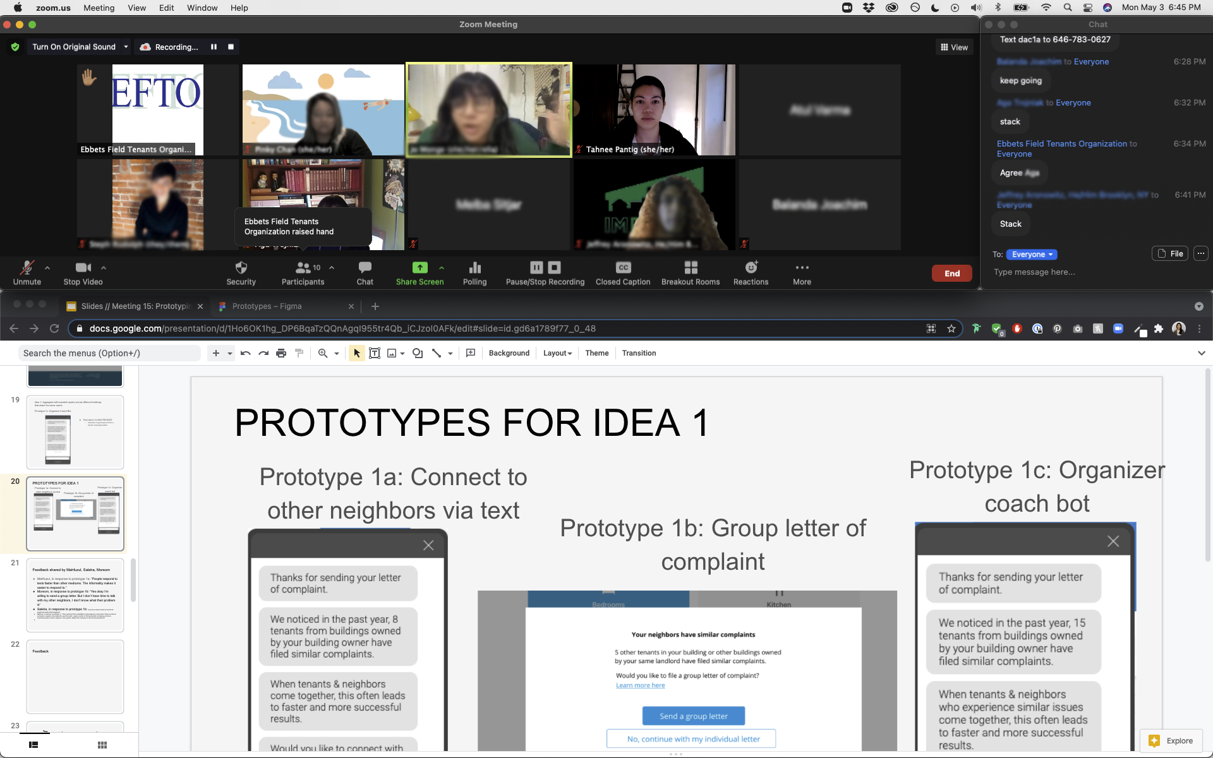Select slide 21 thumbnail
The image size is (1213, 758).
coord(75,594)
